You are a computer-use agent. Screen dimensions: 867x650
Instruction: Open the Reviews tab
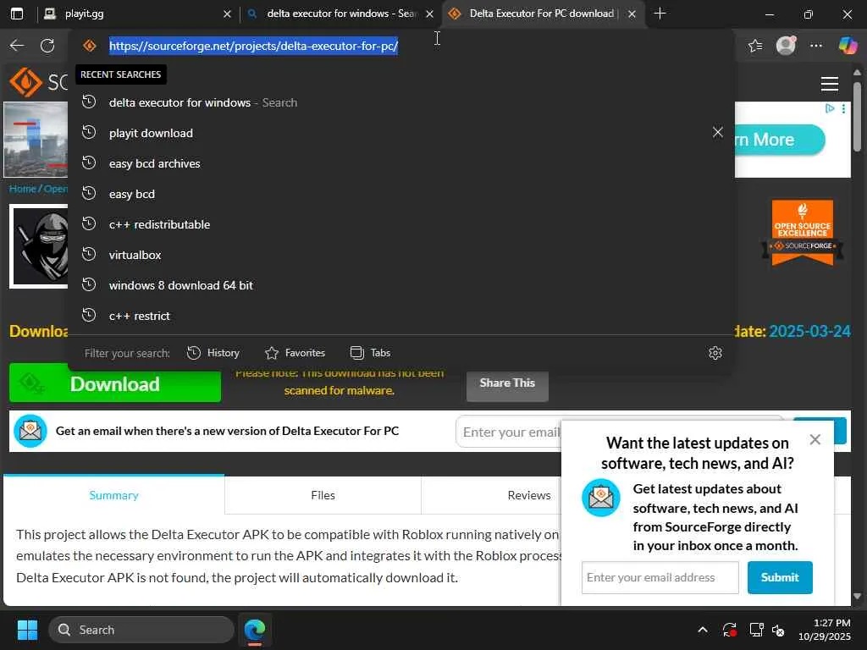(x=528, y=495)
